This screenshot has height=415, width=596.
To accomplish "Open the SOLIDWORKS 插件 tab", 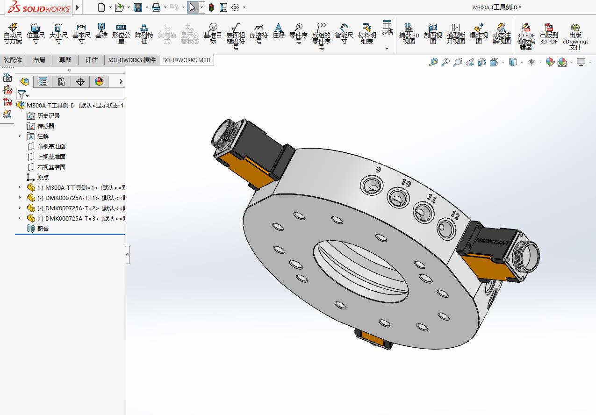I will pyautogui.click(x=132, y=60).
